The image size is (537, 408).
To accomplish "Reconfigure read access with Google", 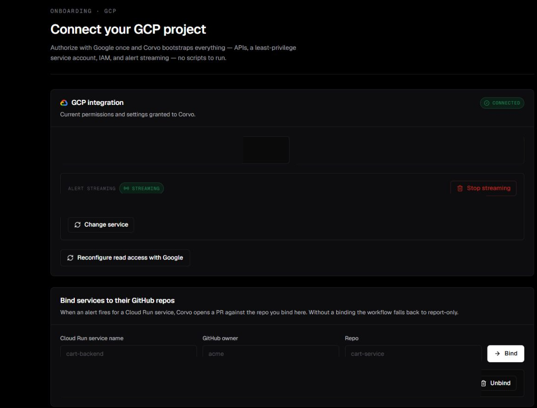I will coord(125,257).
